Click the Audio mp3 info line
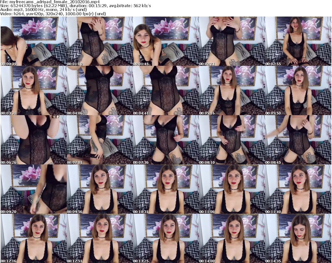 pos(43,10)
